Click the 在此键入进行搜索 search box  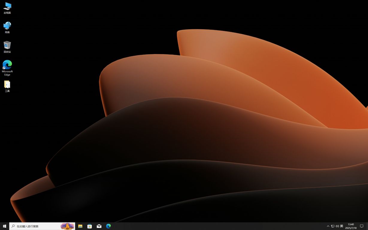pos(36,226)
